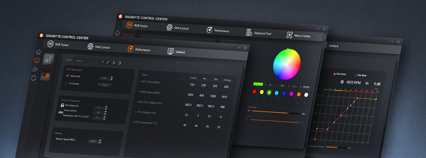Click the Performance gauge icon in front window

click(x=131, y=49)
